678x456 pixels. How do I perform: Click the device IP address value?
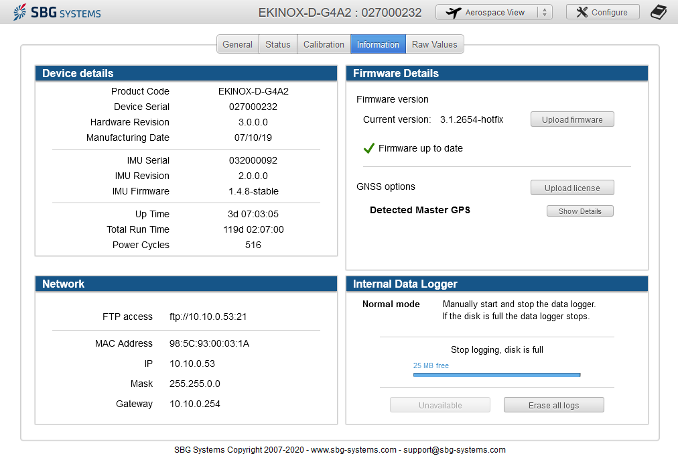[x=192, y=363]
